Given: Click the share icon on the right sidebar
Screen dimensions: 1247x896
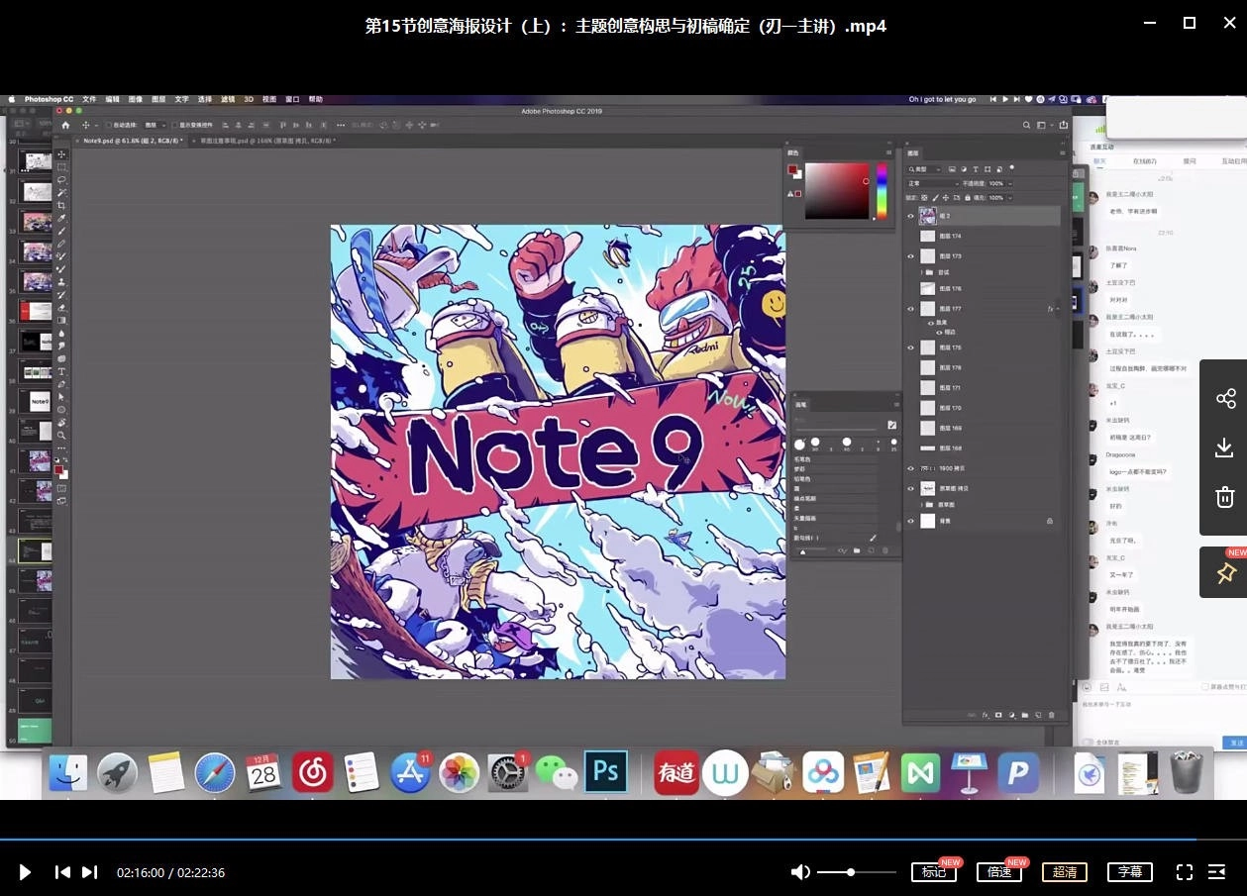Looking at the screenshot, I should pyautogui.click(x=1225, y=399).
